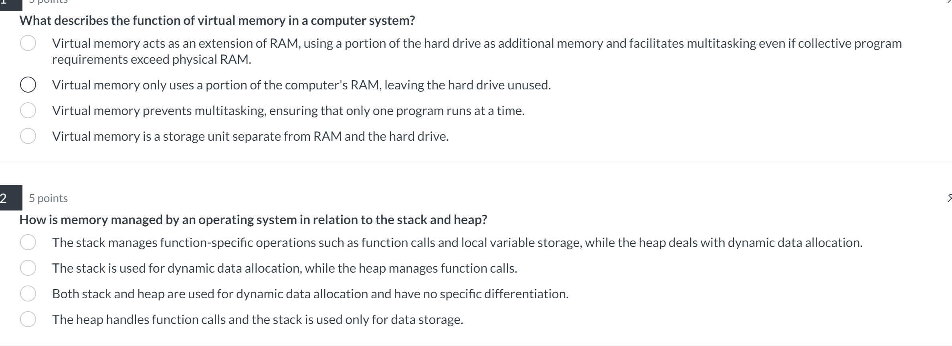Select 'Virtual memory acts as an extension of RAM'

point(28,43)
